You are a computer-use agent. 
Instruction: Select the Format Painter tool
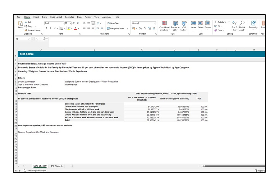(x=33, y=30)
